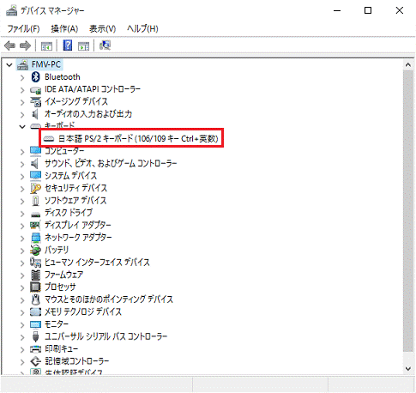
Task: Expand the Bluetooth tree node
Action: tap(22, 77)
